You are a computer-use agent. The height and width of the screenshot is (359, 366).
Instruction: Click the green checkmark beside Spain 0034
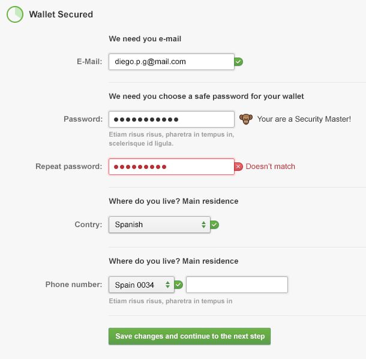coord(178,285)
